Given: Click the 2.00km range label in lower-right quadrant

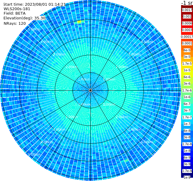Looking at the screenshot, I should point(122,117).
